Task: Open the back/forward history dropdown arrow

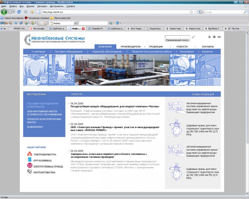Action: (x=14, y=12)
